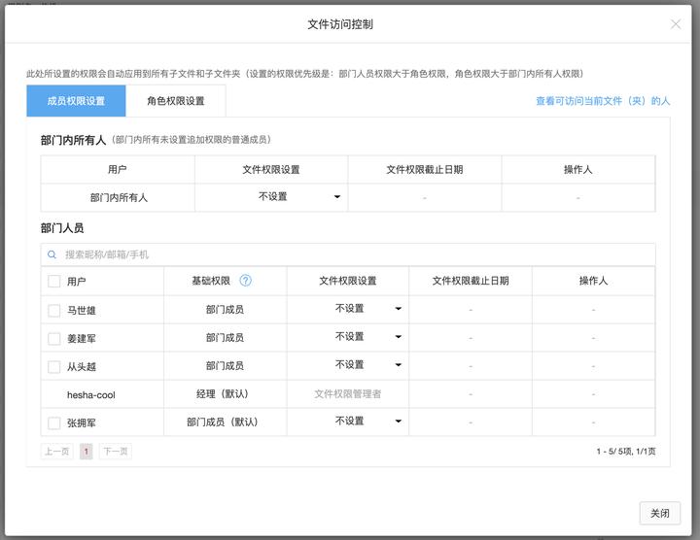Enable the checkbox for 张拥军
Image resolution: width=700 pixels, height=540 pixels.
click(54, 422)
